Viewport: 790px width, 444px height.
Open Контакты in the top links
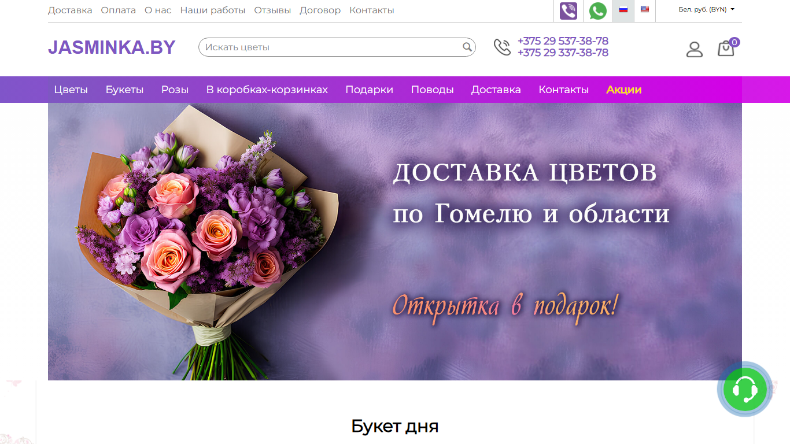(x=372, y=10)
